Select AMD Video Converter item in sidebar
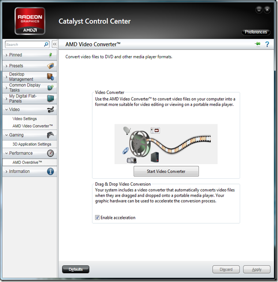Viewport: 278px width, 282px height. (33, 126)
